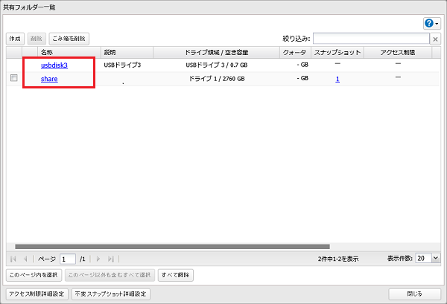Open the share folder link
The height and width of the screenshot is (304, 447).
click(x=49, y=79)
